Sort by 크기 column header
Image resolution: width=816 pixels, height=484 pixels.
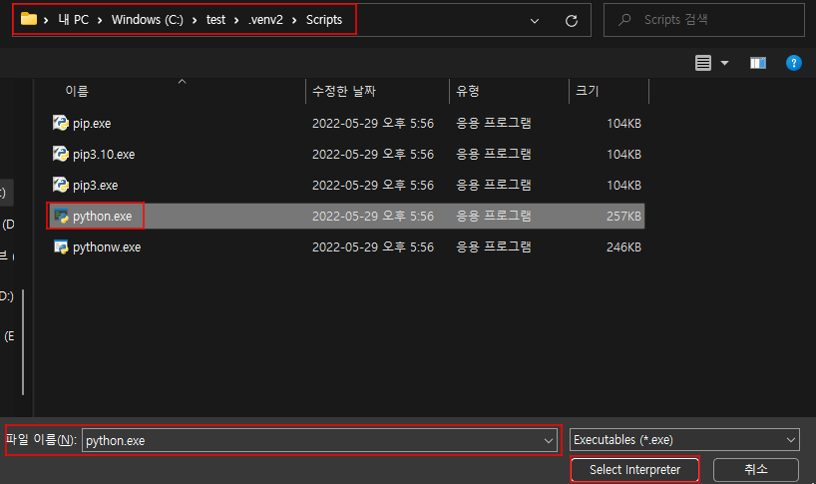coord(588,91)
